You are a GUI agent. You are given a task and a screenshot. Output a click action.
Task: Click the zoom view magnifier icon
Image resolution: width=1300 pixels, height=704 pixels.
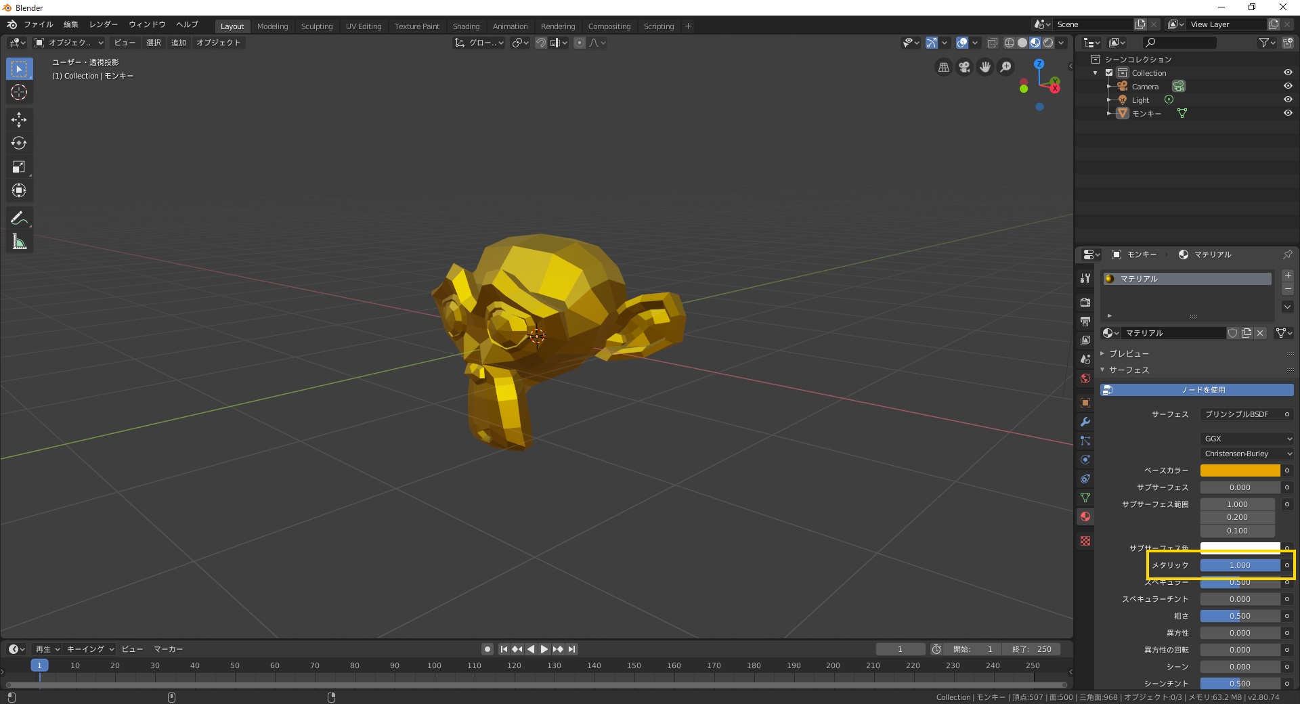click(x=1006, y=67)
